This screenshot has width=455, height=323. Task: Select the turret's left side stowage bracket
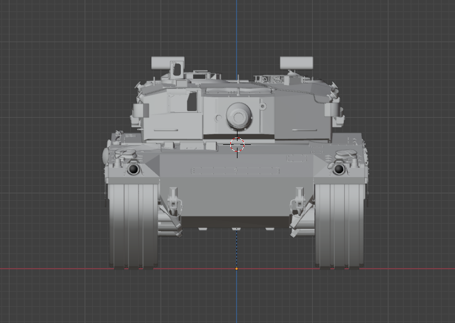[138, 111]
